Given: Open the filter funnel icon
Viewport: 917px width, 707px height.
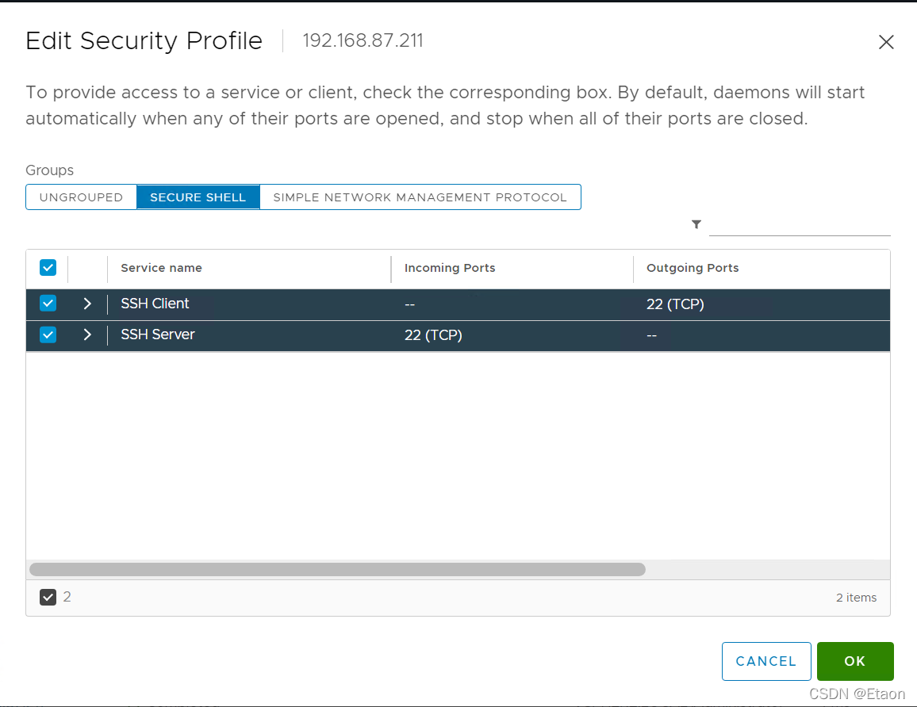Looking at the screenshot, I should click(x=696, y=224).
